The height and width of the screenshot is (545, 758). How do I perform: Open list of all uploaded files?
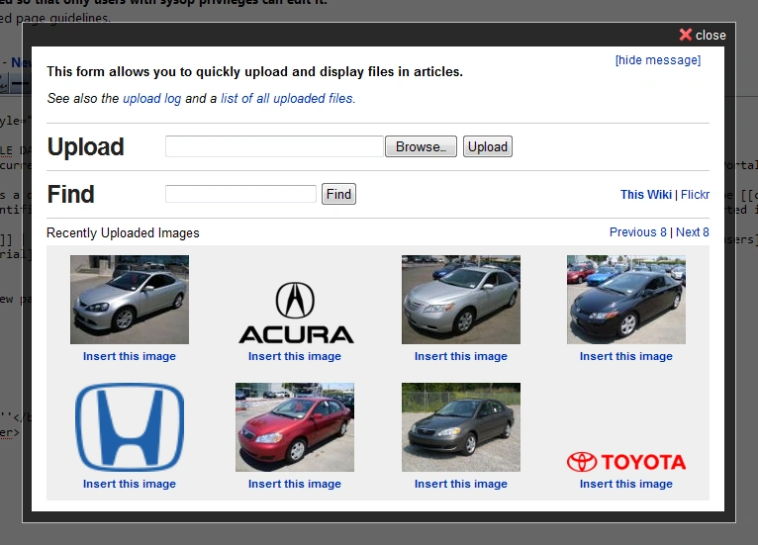coord(287,98)
